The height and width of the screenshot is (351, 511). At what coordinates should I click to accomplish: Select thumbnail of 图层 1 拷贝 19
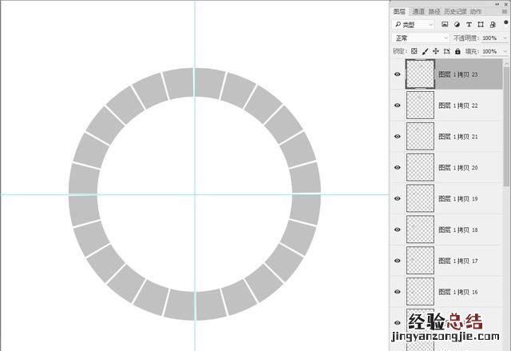click(x=420, y=198)
